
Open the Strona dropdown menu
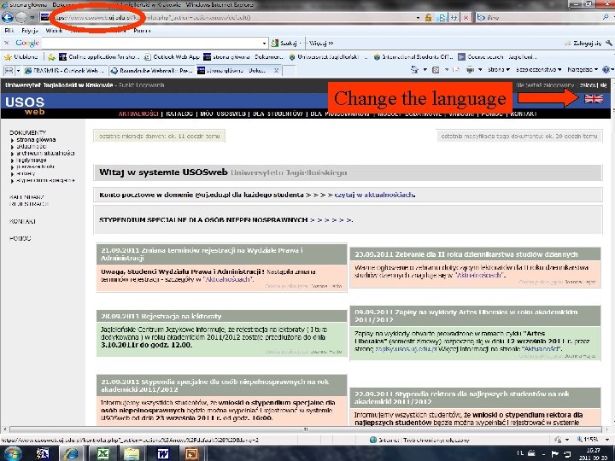(x=499, y=70)
